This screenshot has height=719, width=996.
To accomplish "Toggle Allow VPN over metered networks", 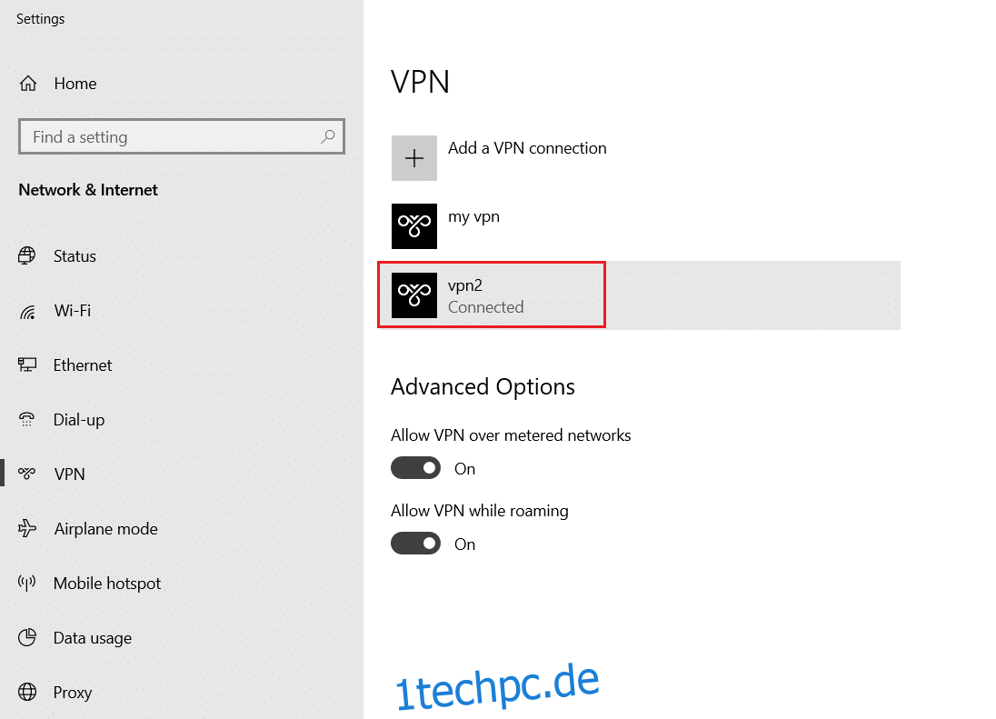I will [415, 468].
